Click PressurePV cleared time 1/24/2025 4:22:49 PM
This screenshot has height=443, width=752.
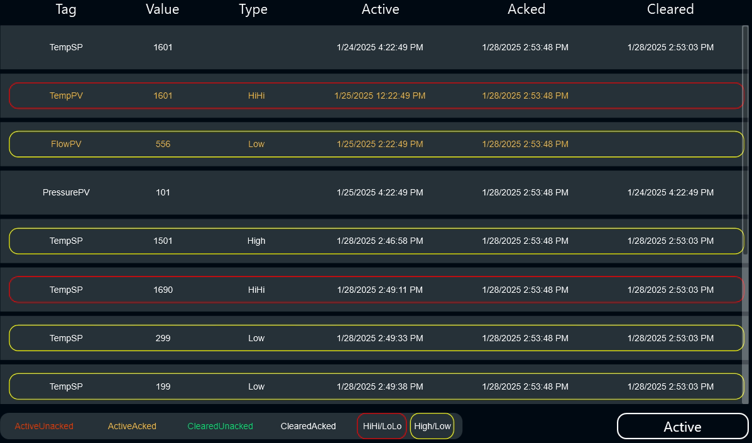click(x=670, y=193)
